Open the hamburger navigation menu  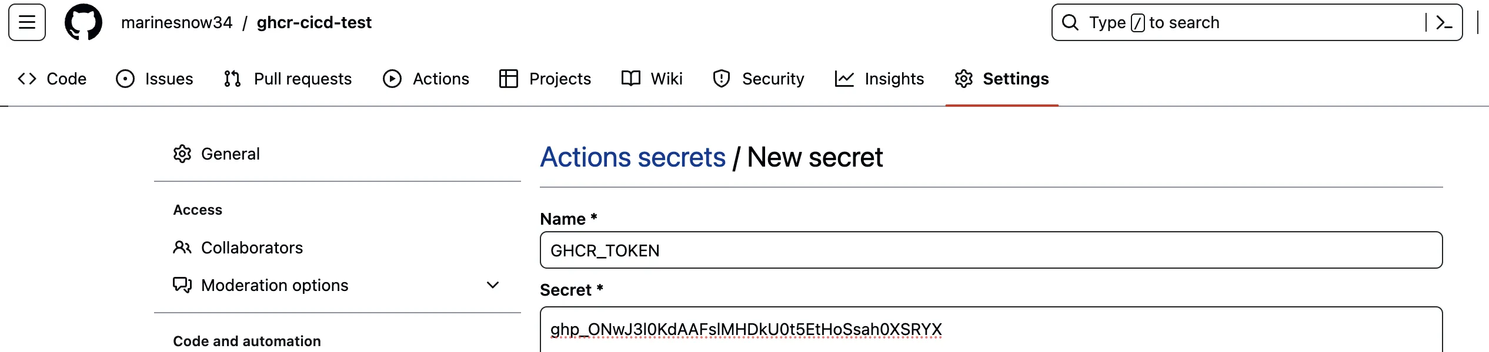pos(26,22)
